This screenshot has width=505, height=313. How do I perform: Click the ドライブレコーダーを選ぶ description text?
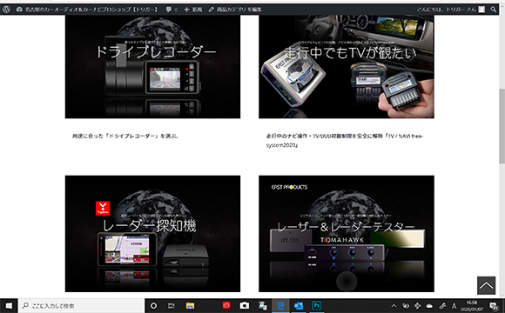click(125, 137)
